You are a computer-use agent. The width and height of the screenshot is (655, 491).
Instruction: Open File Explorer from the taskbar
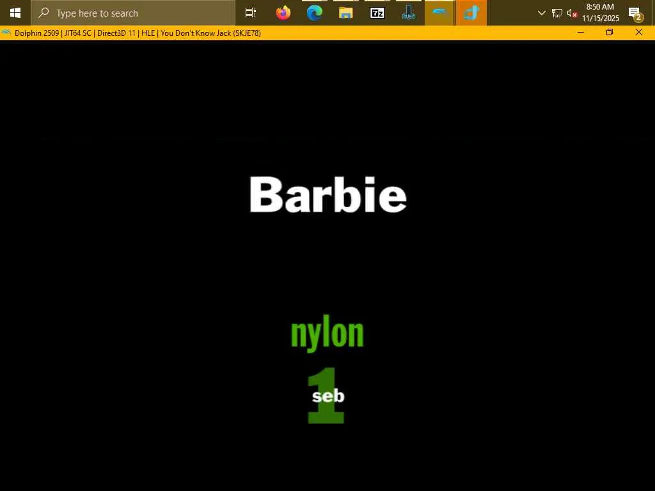346,13
